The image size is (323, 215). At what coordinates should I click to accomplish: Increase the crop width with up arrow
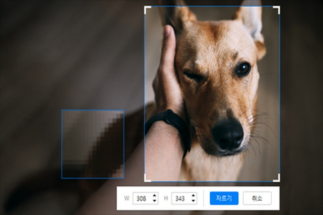coord(154,196)
